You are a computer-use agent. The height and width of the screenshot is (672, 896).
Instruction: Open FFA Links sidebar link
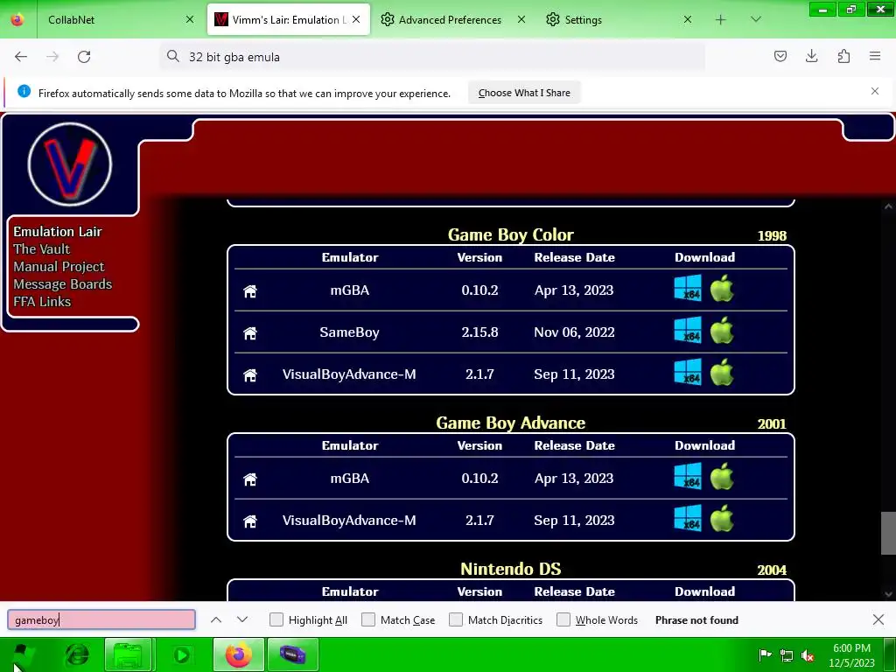click(42, 302)
